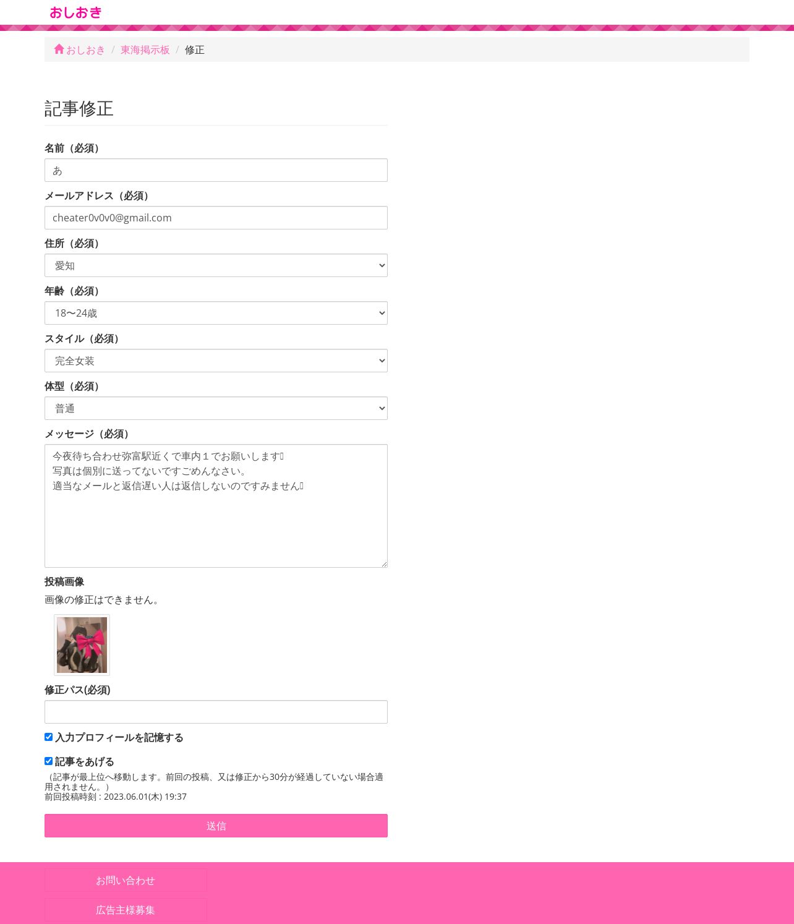Click the おしおき site logo
794x924 pixels.
pos(75,12)
